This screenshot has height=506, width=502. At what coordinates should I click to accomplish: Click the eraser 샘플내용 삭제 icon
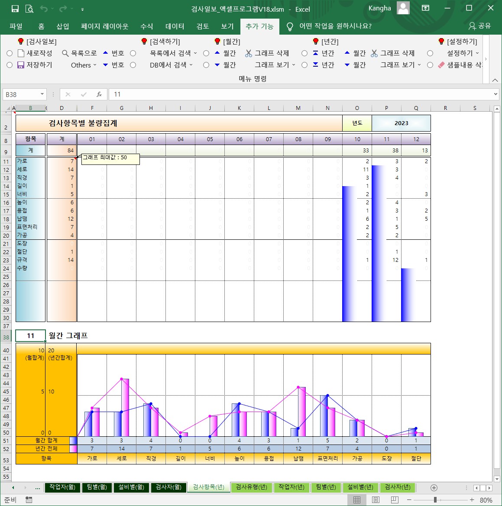(441, 65)
